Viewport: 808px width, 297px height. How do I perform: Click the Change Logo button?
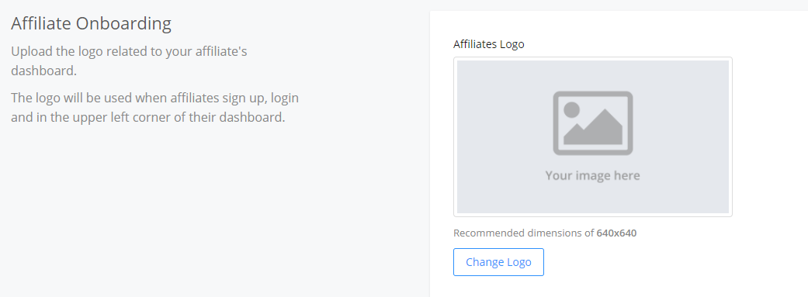pyautogui.click(x=498, y=262)
